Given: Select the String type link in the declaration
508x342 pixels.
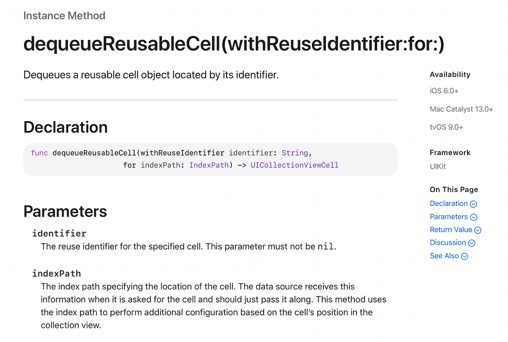Looking at the screenshot, I should [295, 153].
